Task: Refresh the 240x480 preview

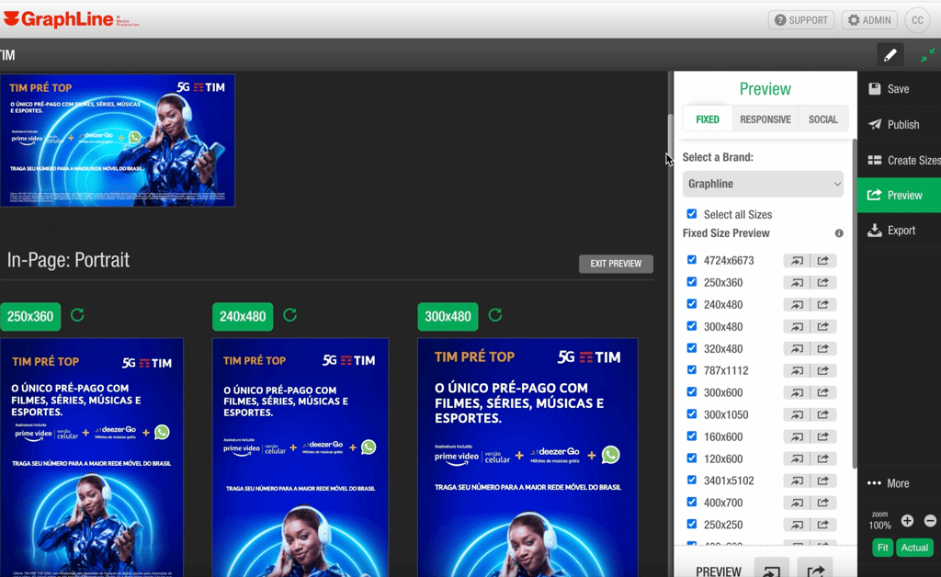Action: point(289,315)
